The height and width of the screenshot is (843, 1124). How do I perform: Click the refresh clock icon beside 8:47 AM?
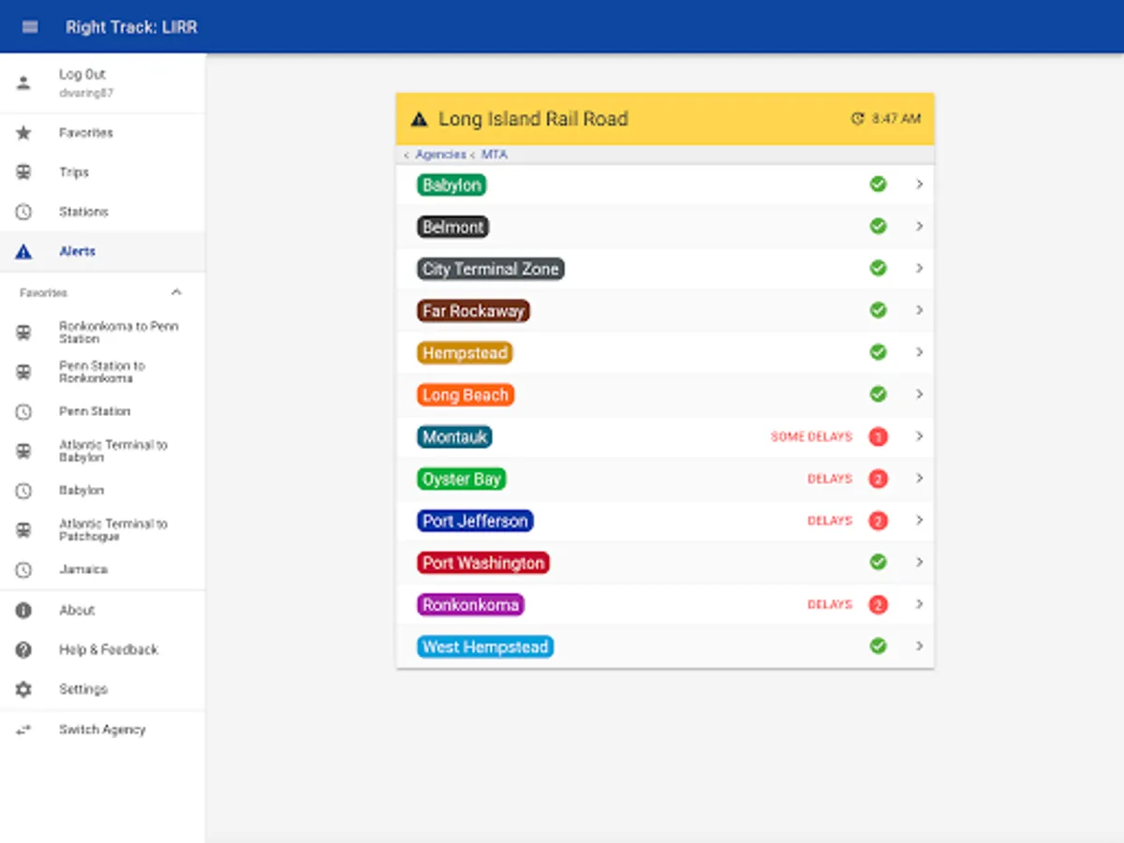pyautogui.click(x=857, y=119)
